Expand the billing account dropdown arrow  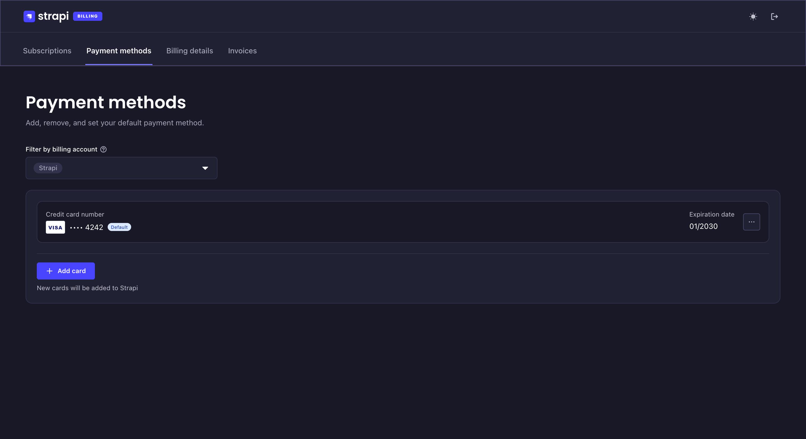(x=205, y=168)
